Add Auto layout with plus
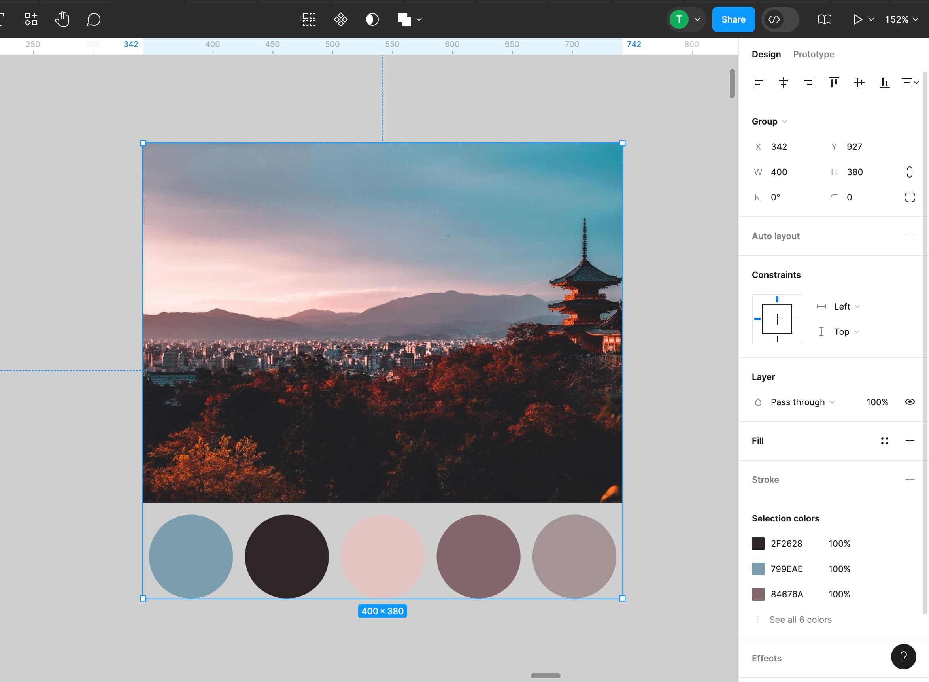929x682 pixels. [910, 236]
